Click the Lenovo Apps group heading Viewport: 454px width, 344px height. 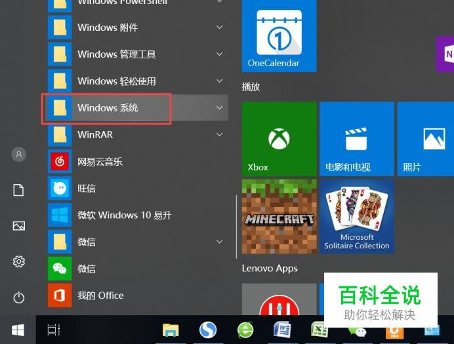point(270,269)
